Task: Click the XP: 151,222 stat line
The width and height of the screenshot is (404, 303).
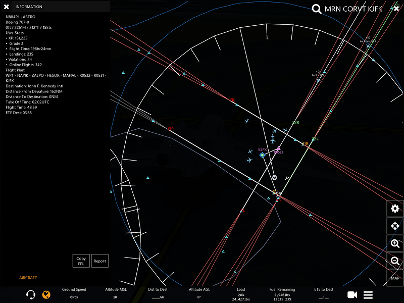Action: point(17,38)
